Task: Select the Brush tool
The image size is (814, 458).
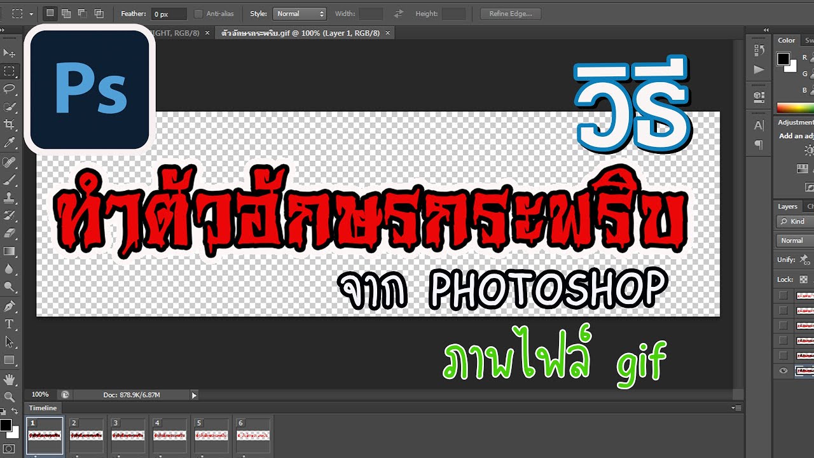Action: (x=10, y=180)
